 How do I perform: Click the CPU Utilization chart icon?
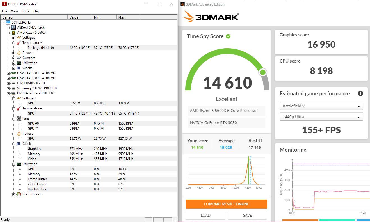(19, 63)
